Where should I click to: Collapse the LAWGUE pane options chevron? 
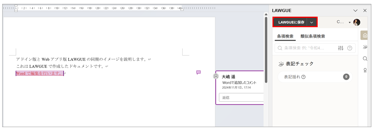tap(355, 11)
